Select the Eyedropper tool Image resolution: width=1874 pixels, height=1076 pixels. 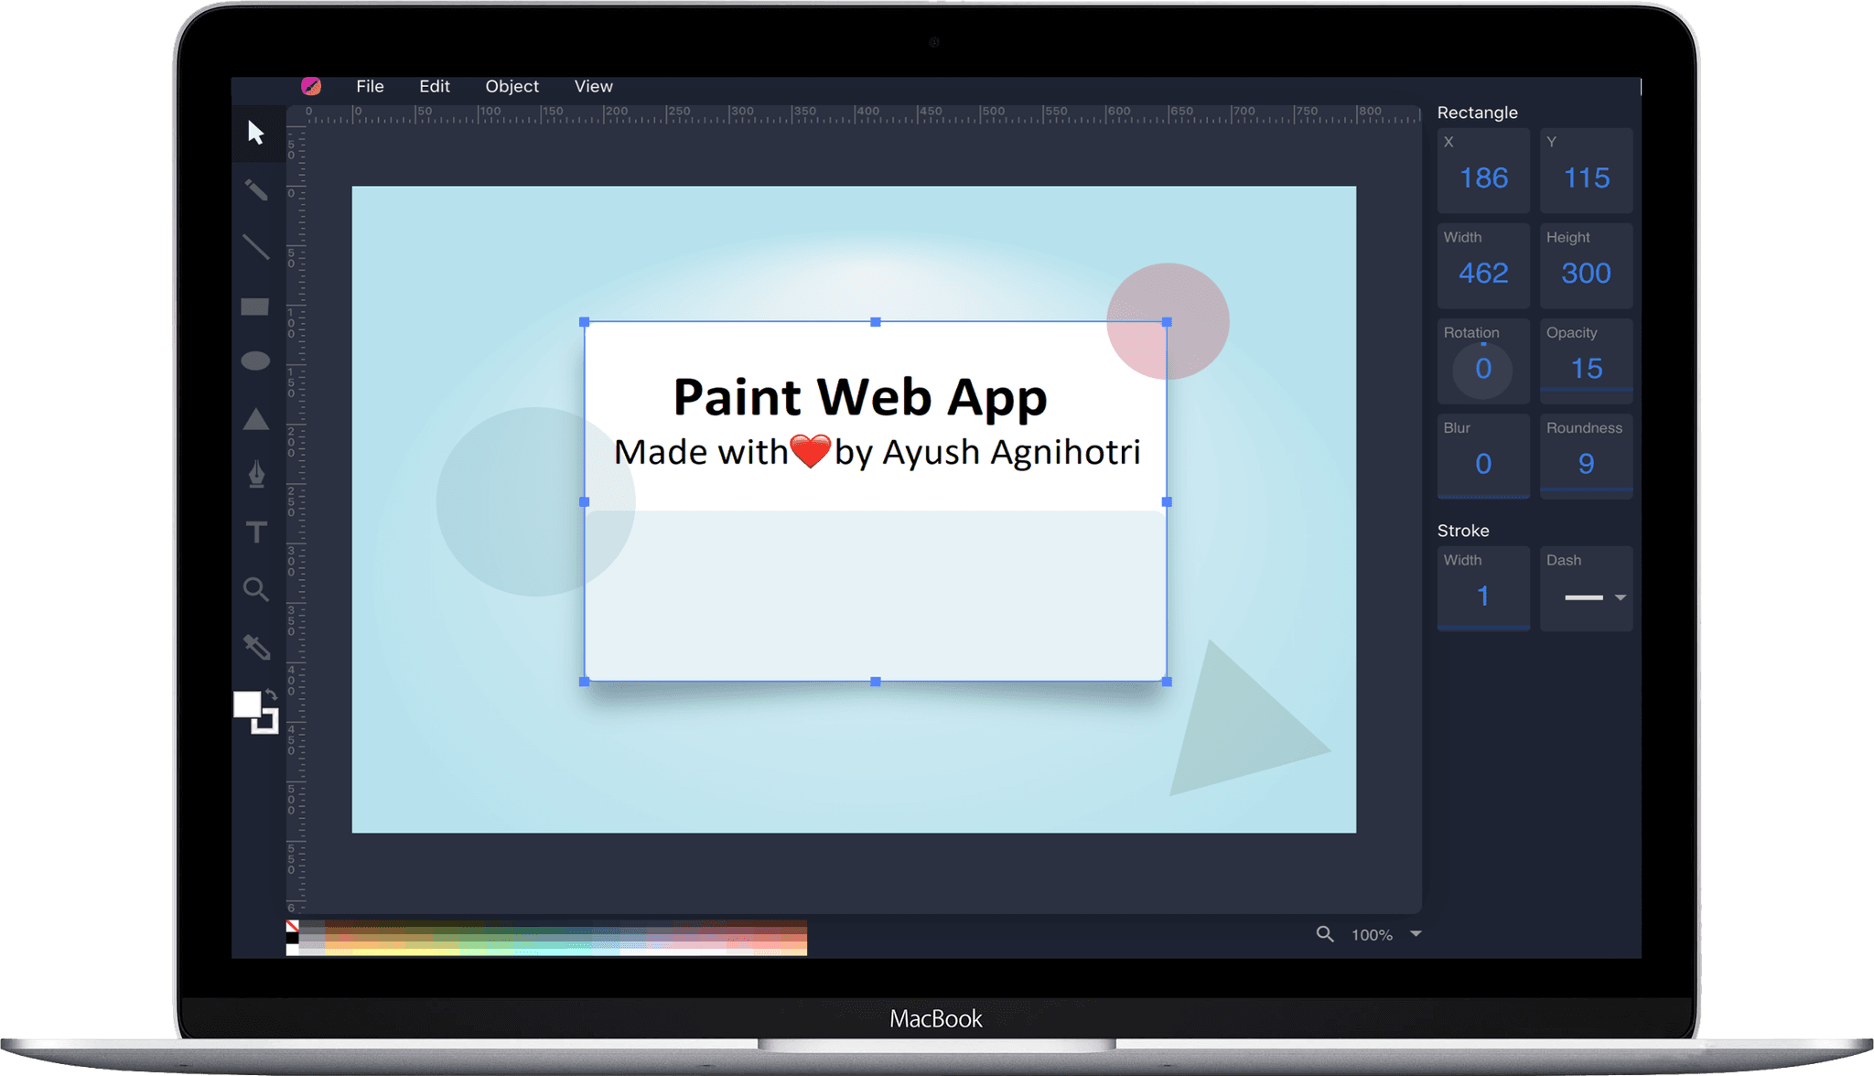point(256,647)
